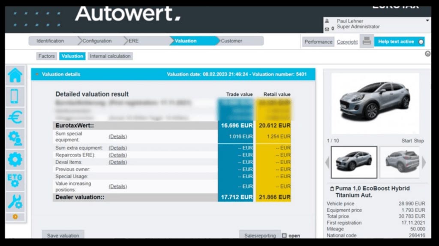Open the mobile phone icon in sidebar
The height and width of the screenshot is (246, 439).
[x=15, y=96]
